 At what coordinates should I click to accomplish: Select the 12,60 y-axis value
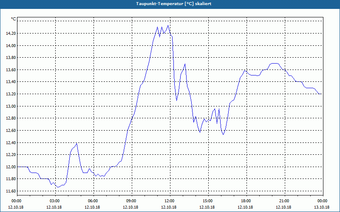click(11, 131)
